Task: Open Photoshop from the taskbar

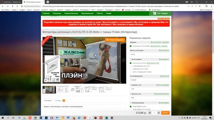Action: (41, 118)
